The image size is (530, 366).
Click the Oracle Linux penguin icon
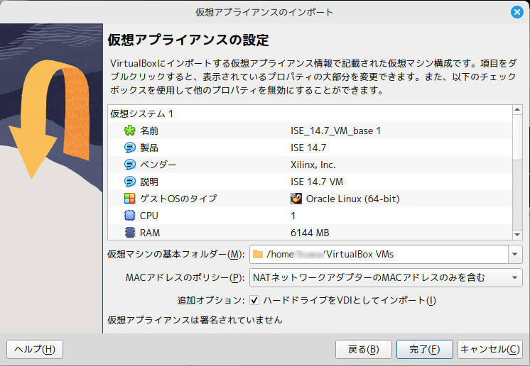296,199
